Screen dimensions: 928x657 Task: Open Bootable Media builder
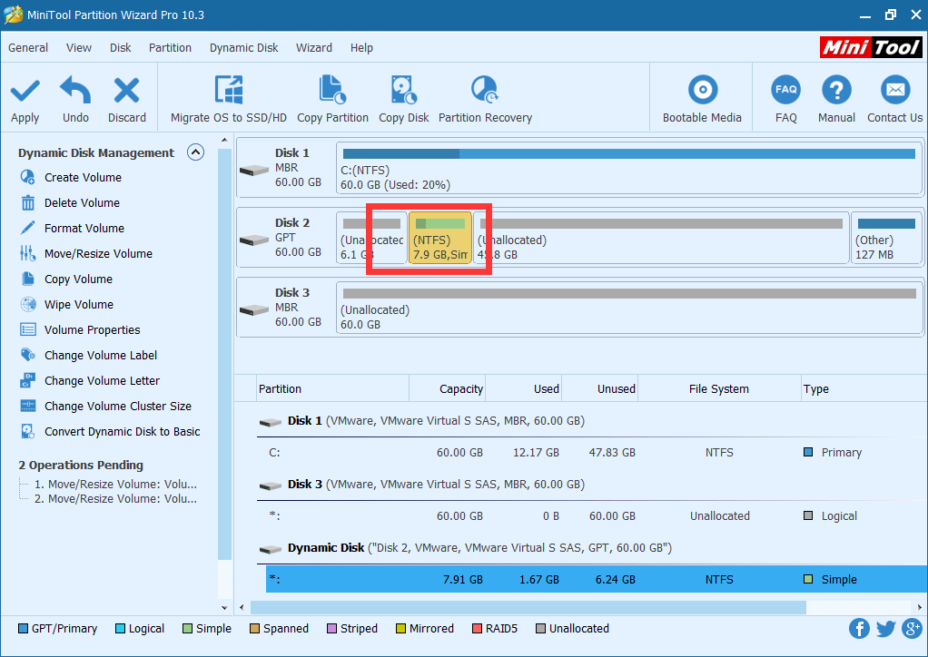(x=702, y=99)
